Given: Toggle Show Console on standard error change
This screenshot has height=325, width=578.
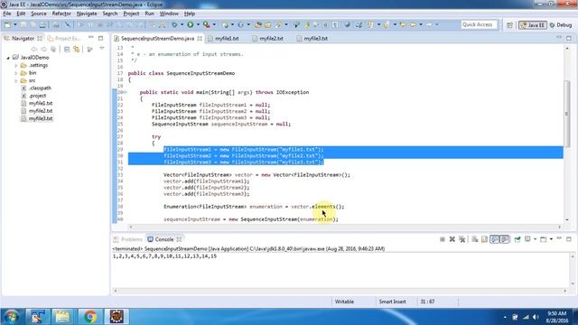Looking at the screenshot, I should 504,239.
